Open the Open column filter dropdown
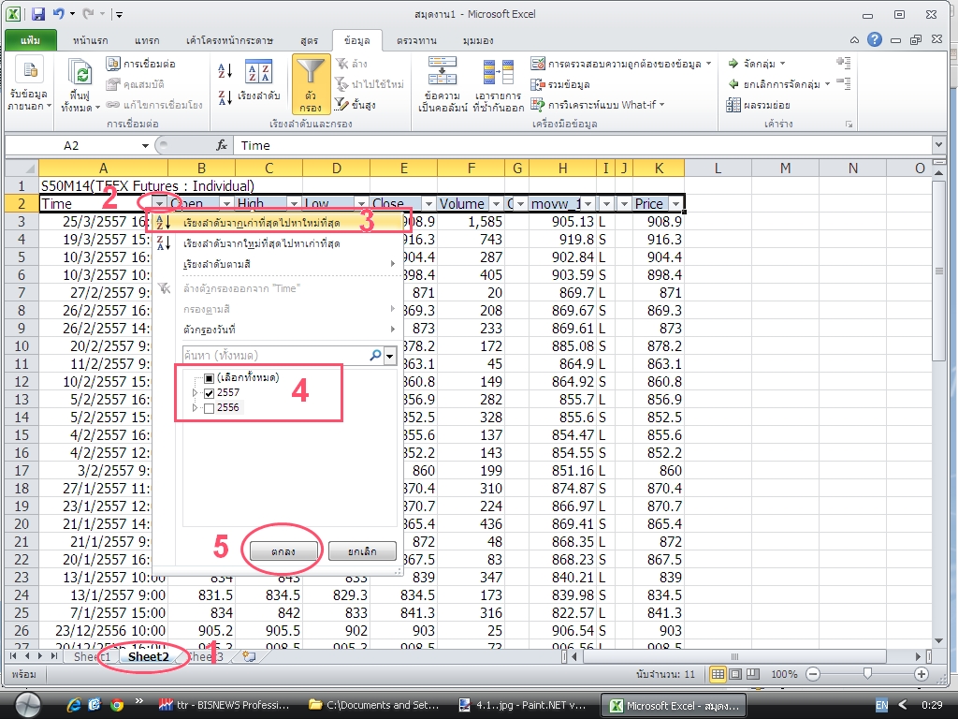This screenshot has height=719, width=958. pos(226,203)
